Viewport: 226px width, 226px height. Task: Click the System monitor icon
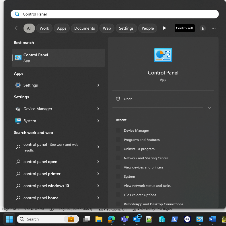(x=18, y=121)
